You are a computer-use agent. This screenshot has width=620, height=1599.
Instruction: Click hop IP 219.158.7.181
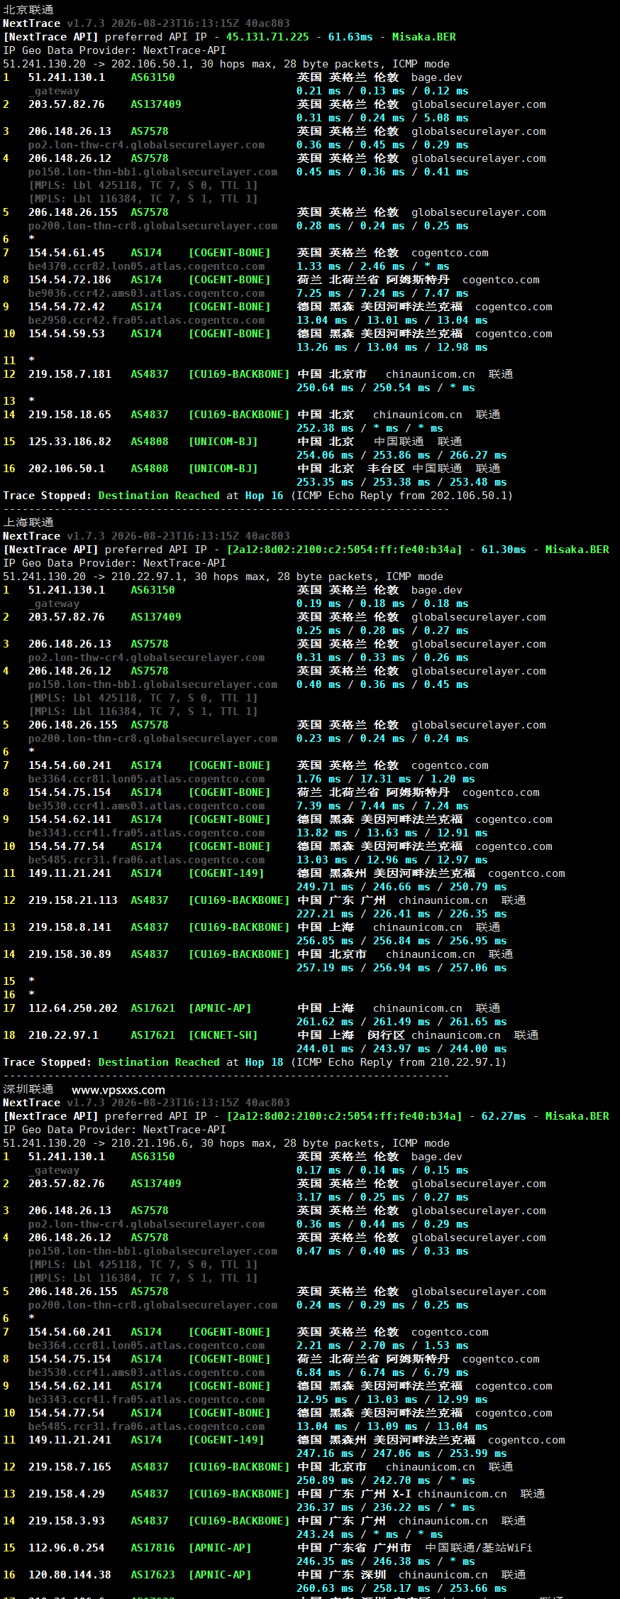coord(70,374)
